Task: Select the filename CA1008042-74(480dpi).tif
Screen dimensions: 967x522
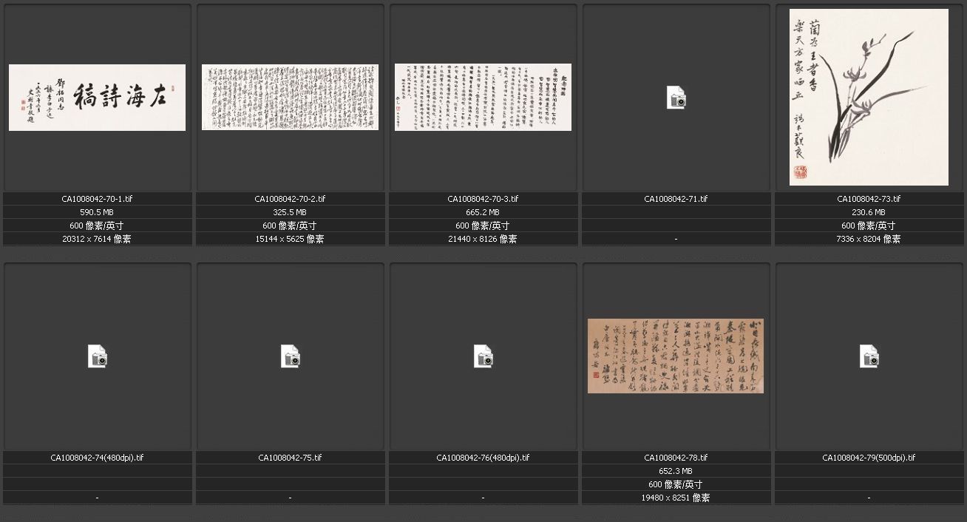Action: tap(97, 458)
